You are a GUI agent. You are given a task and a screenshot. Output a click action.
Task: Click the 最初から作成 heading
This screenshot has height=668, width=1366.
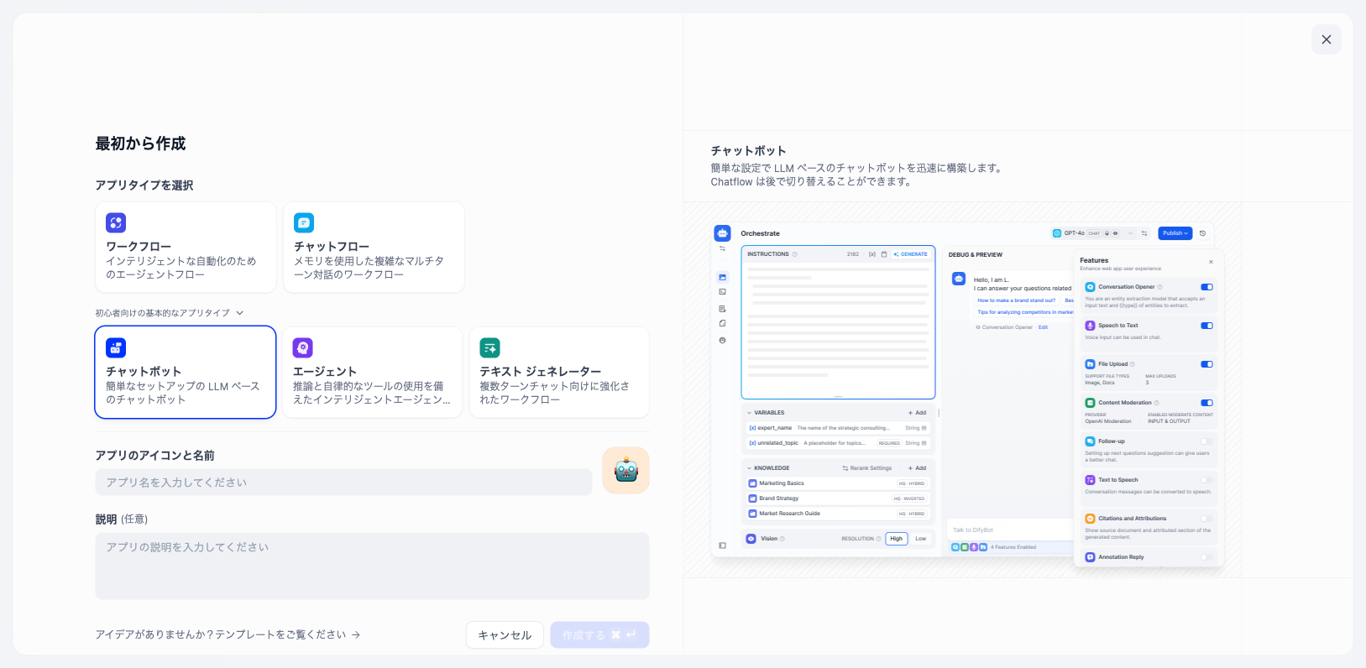pyautogui.click(x=140, y=144)
